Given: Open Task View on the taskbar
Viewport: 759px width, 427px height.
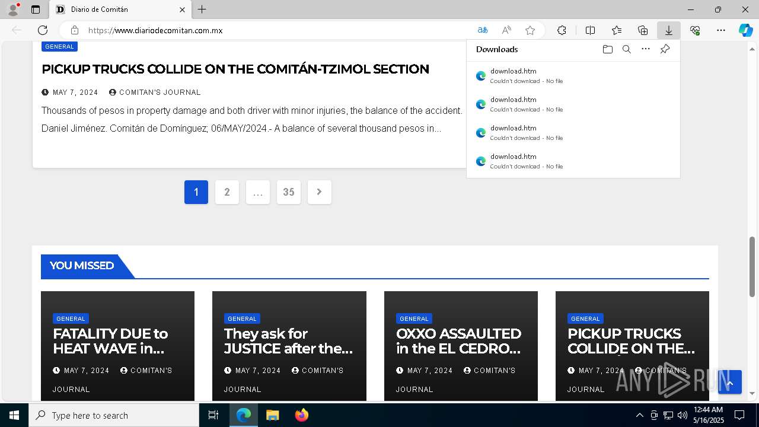Looking at the screenshot, I should tap(213, 415).
